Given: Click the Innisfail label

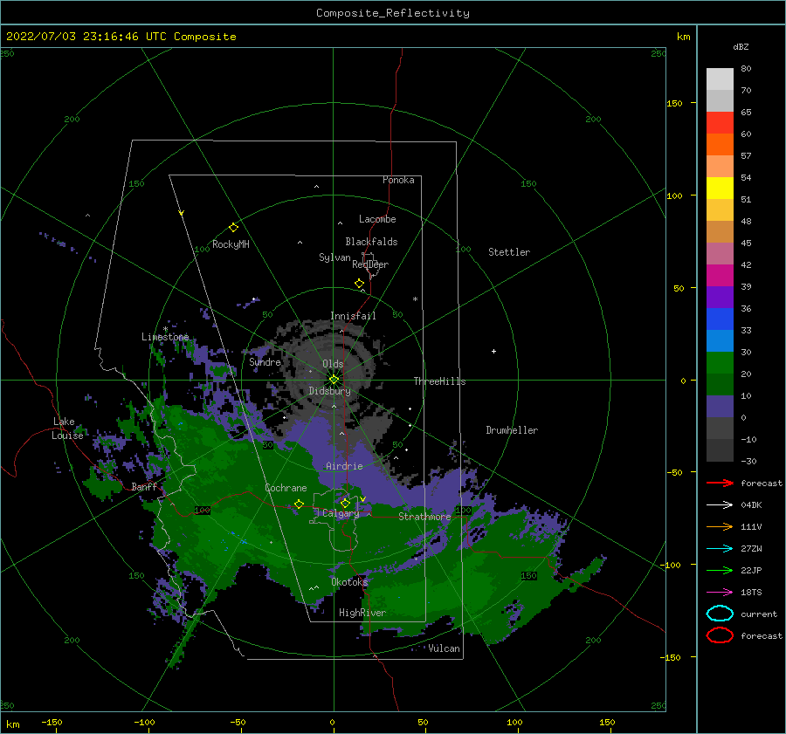Looking at the screenshot, I should (x=353, y=316).
